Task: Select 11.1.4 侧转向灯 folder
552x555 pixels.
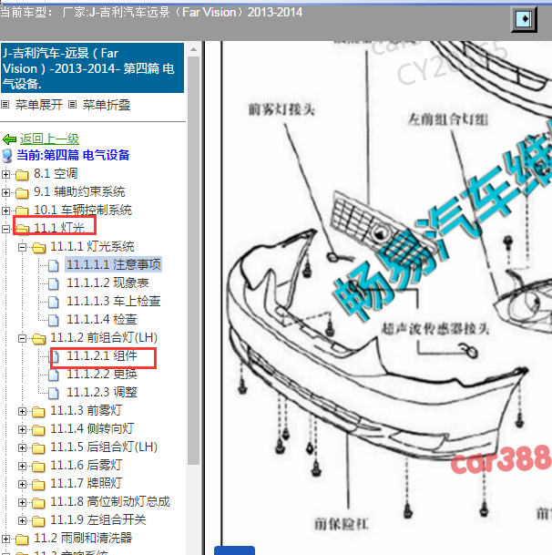Action: [92, 428]
